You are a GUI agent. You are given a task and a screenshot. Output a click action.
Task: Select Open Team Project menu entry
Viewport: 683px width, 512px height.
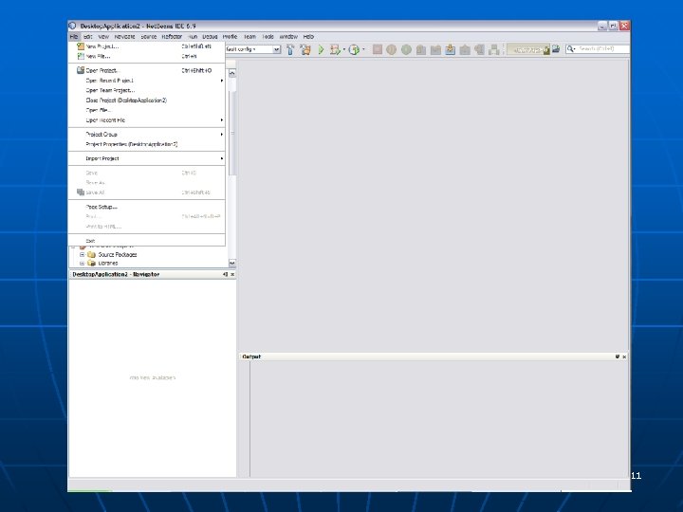146,91
